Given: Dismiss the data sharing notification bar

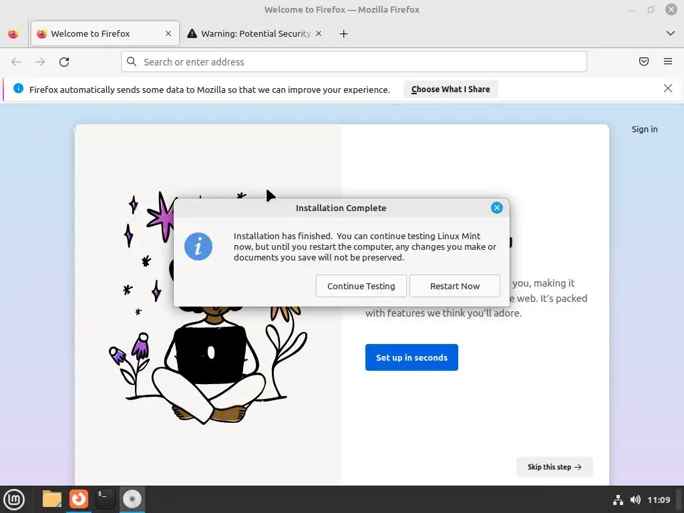Looking at the screenshot, I should (x=668, y=89).
